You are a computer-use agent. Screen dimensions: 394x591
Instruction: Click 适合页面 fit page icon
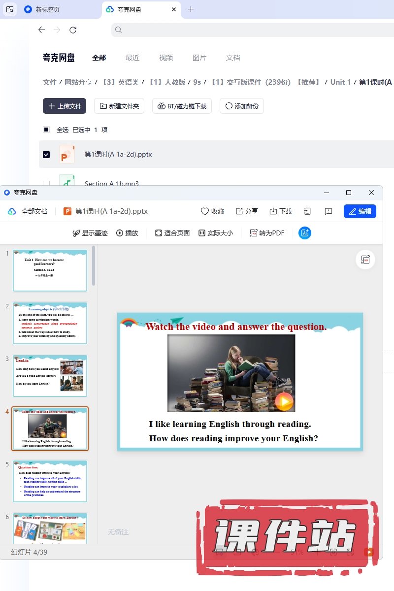[172, 233]
